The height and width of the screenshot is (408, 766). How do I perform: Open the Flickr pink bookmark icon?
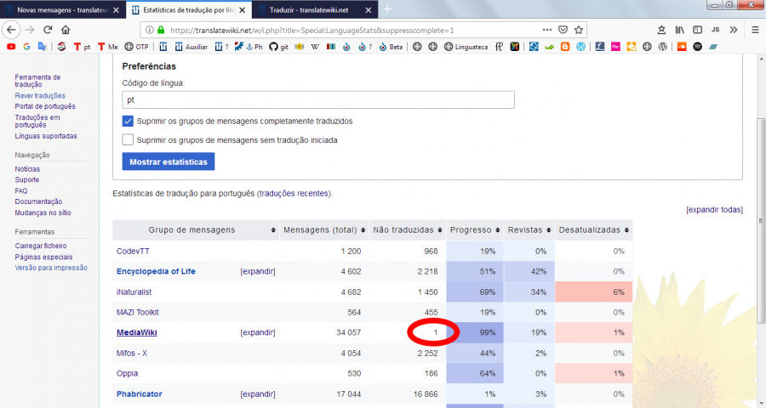(x=615, y=47)
